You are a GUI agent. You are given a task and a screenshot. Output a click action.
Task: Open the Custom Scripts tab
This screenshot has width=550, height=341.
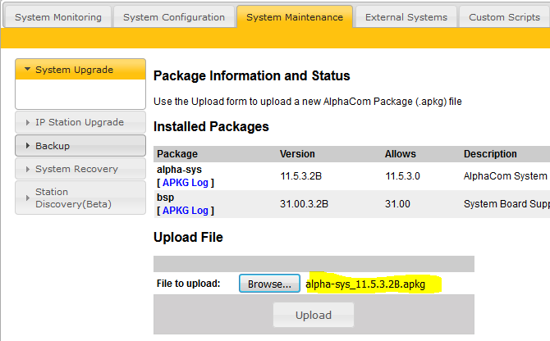[504, 17]
